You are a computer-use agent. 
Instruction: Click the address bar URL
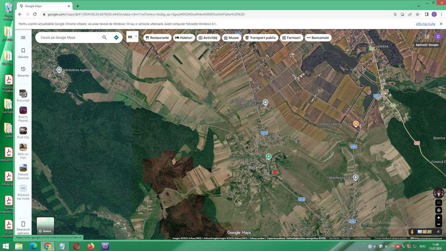click(146, 14)
